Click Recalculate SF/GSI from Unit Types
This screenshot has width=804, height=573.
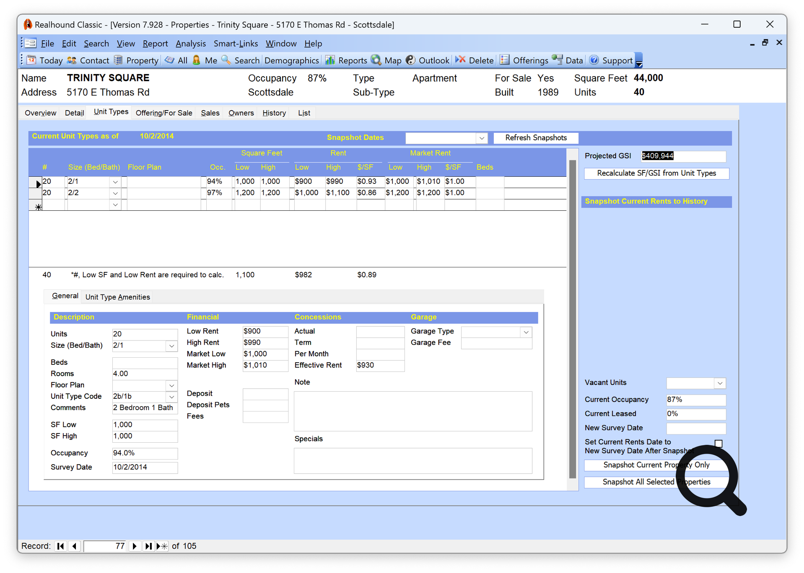point(656,173)
